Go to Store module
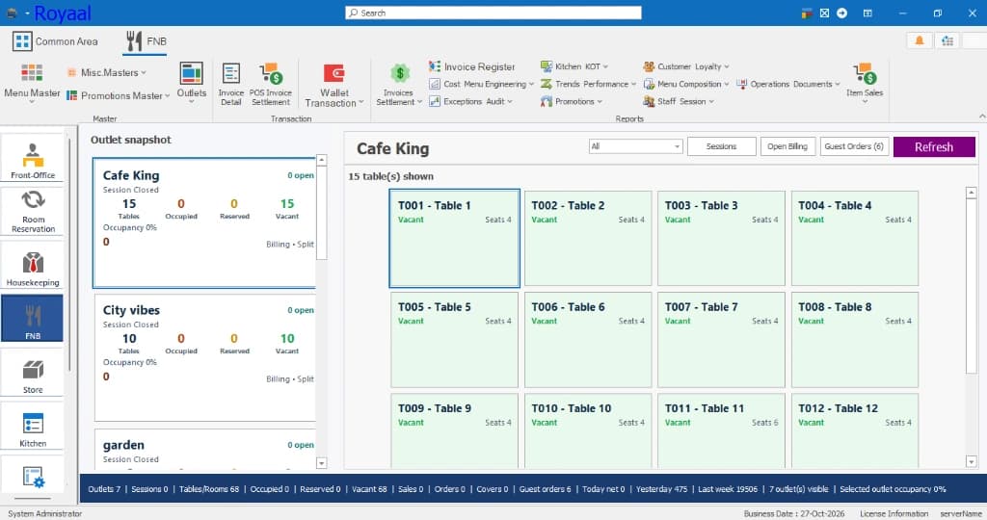Image resolution: width=987 pixels, height=520 pixels. click(33, 375)
